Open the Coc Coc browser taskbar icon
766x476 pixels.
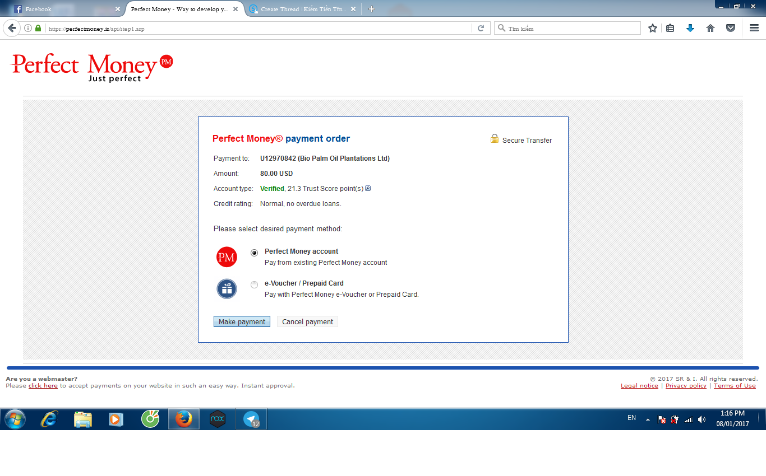(150, 419)
